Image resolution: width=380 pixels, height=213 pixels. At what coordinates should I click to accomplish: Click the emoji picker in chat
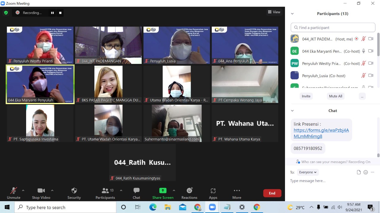(365, 172)
